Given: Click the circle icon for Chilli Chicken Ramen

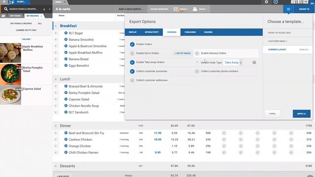Looking at the screenshot, I should coord(65,152).
